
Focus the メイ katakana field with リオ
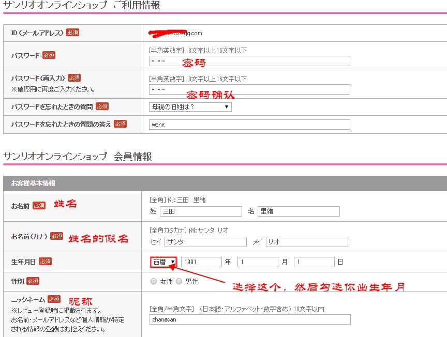point(307,242)
